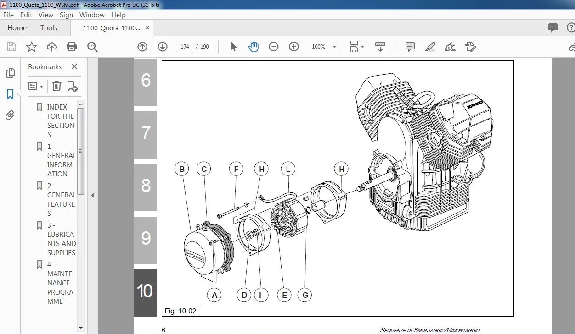575x334 pixels.
Task: Click the bookmarks panel scrollbar
Action: pyautogui.click(x=81, y=151)
